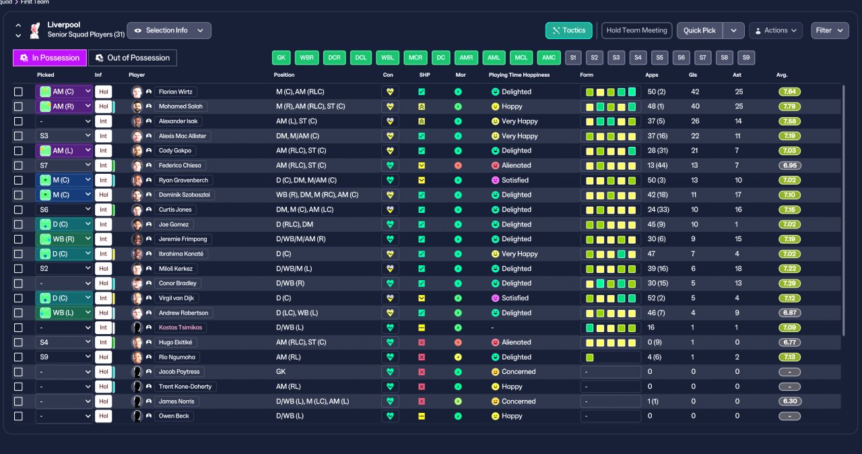Click Hold Team Meeting

coord(636,30)
